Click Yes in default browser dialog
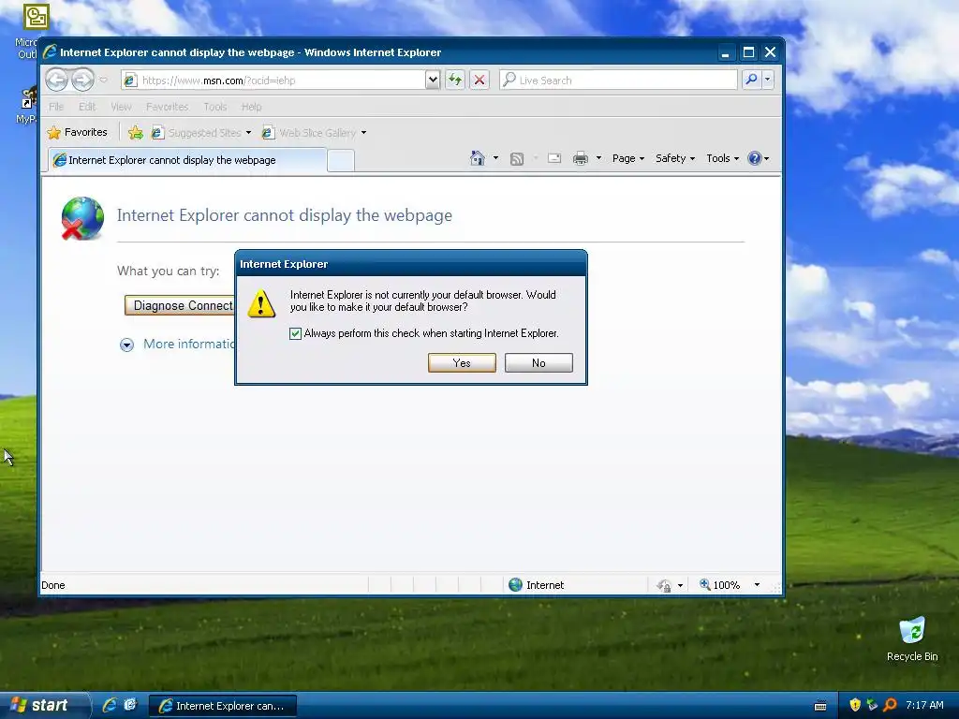 [x=462, y=362]
